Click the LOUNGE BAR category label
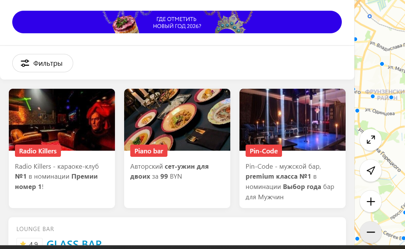The width and height of the screenshot is (405, 249). (35, 229)
